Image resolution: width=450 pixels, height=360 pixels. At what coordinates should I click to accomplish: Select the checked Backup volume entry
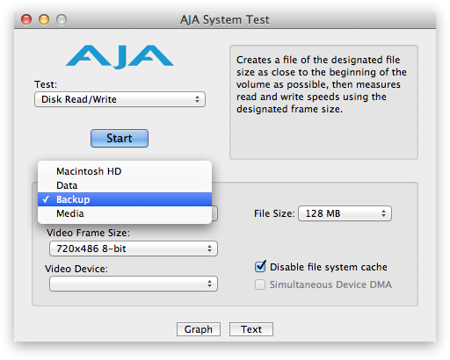[x=125, y=199]
